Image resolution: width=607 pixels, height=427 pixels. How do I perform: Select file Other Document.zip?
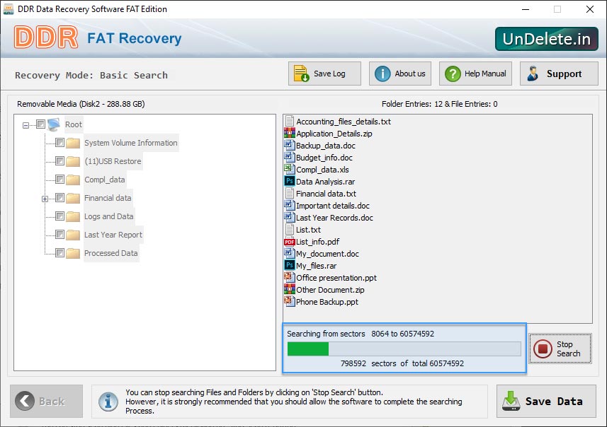[x=330, y=289]
